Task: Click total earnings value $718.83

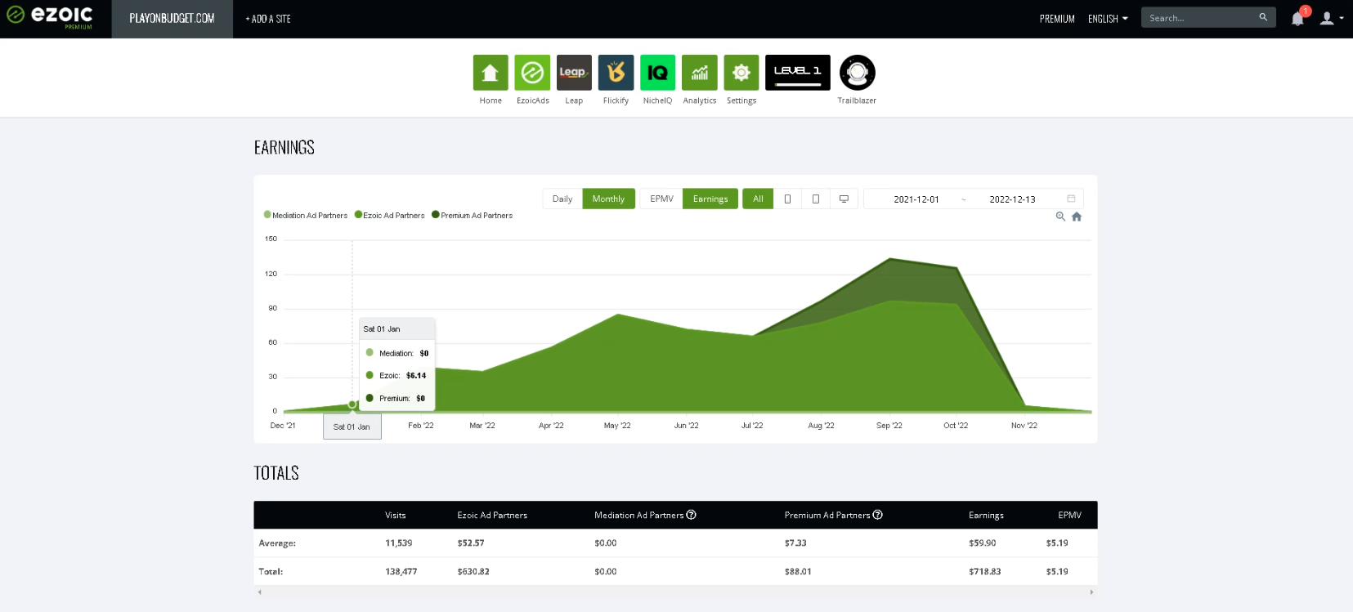Action: (x=984, y=571)
